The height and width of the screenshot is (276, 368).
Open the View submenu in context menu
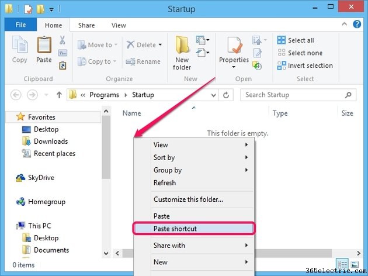pyautogui.click(x=194, y=144)
